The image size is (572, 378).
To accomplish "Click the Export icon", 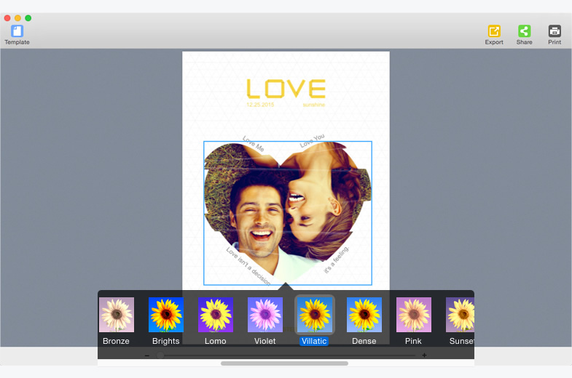I will (494, 32).
